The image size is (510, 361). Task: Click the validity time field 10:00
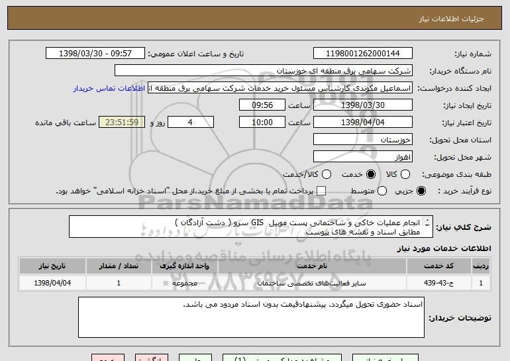[x=262, y=123]
